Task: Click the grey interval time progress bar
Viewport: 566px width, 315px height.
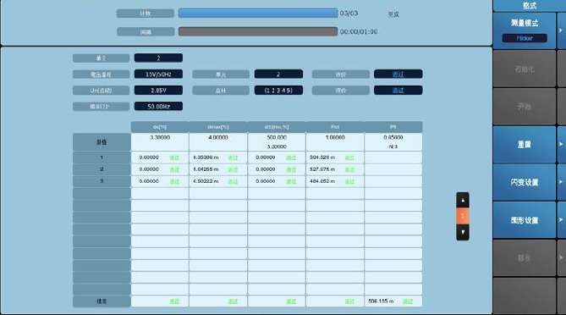Action: tap(258, 31)
